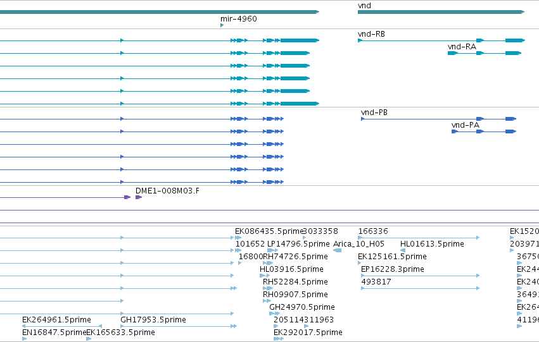The image size is (539, 342).
Task: Open the vnd-RB transcript
Action: coord(441,40)
